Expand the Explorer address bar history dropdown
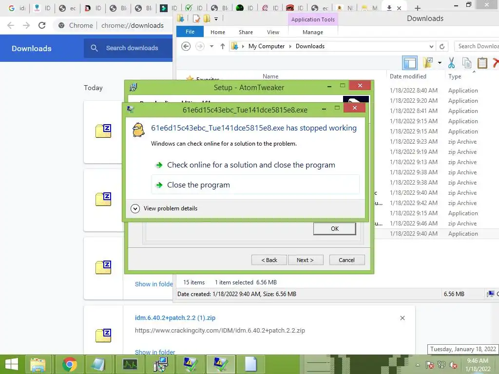 pos(431,46)
